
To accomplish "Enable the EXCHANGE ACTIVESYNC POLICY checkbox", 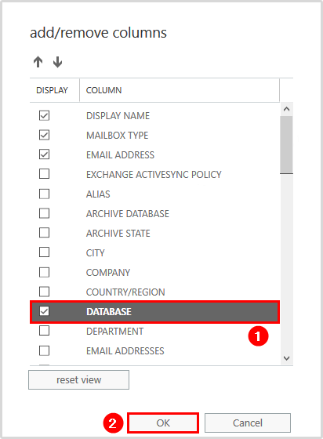I will (44, 174).
